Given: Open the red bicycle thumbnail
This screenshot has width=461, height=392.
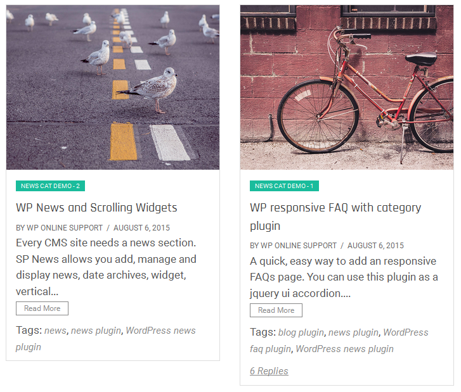Looking at the screenshot, I should click(x=347, y=87).
